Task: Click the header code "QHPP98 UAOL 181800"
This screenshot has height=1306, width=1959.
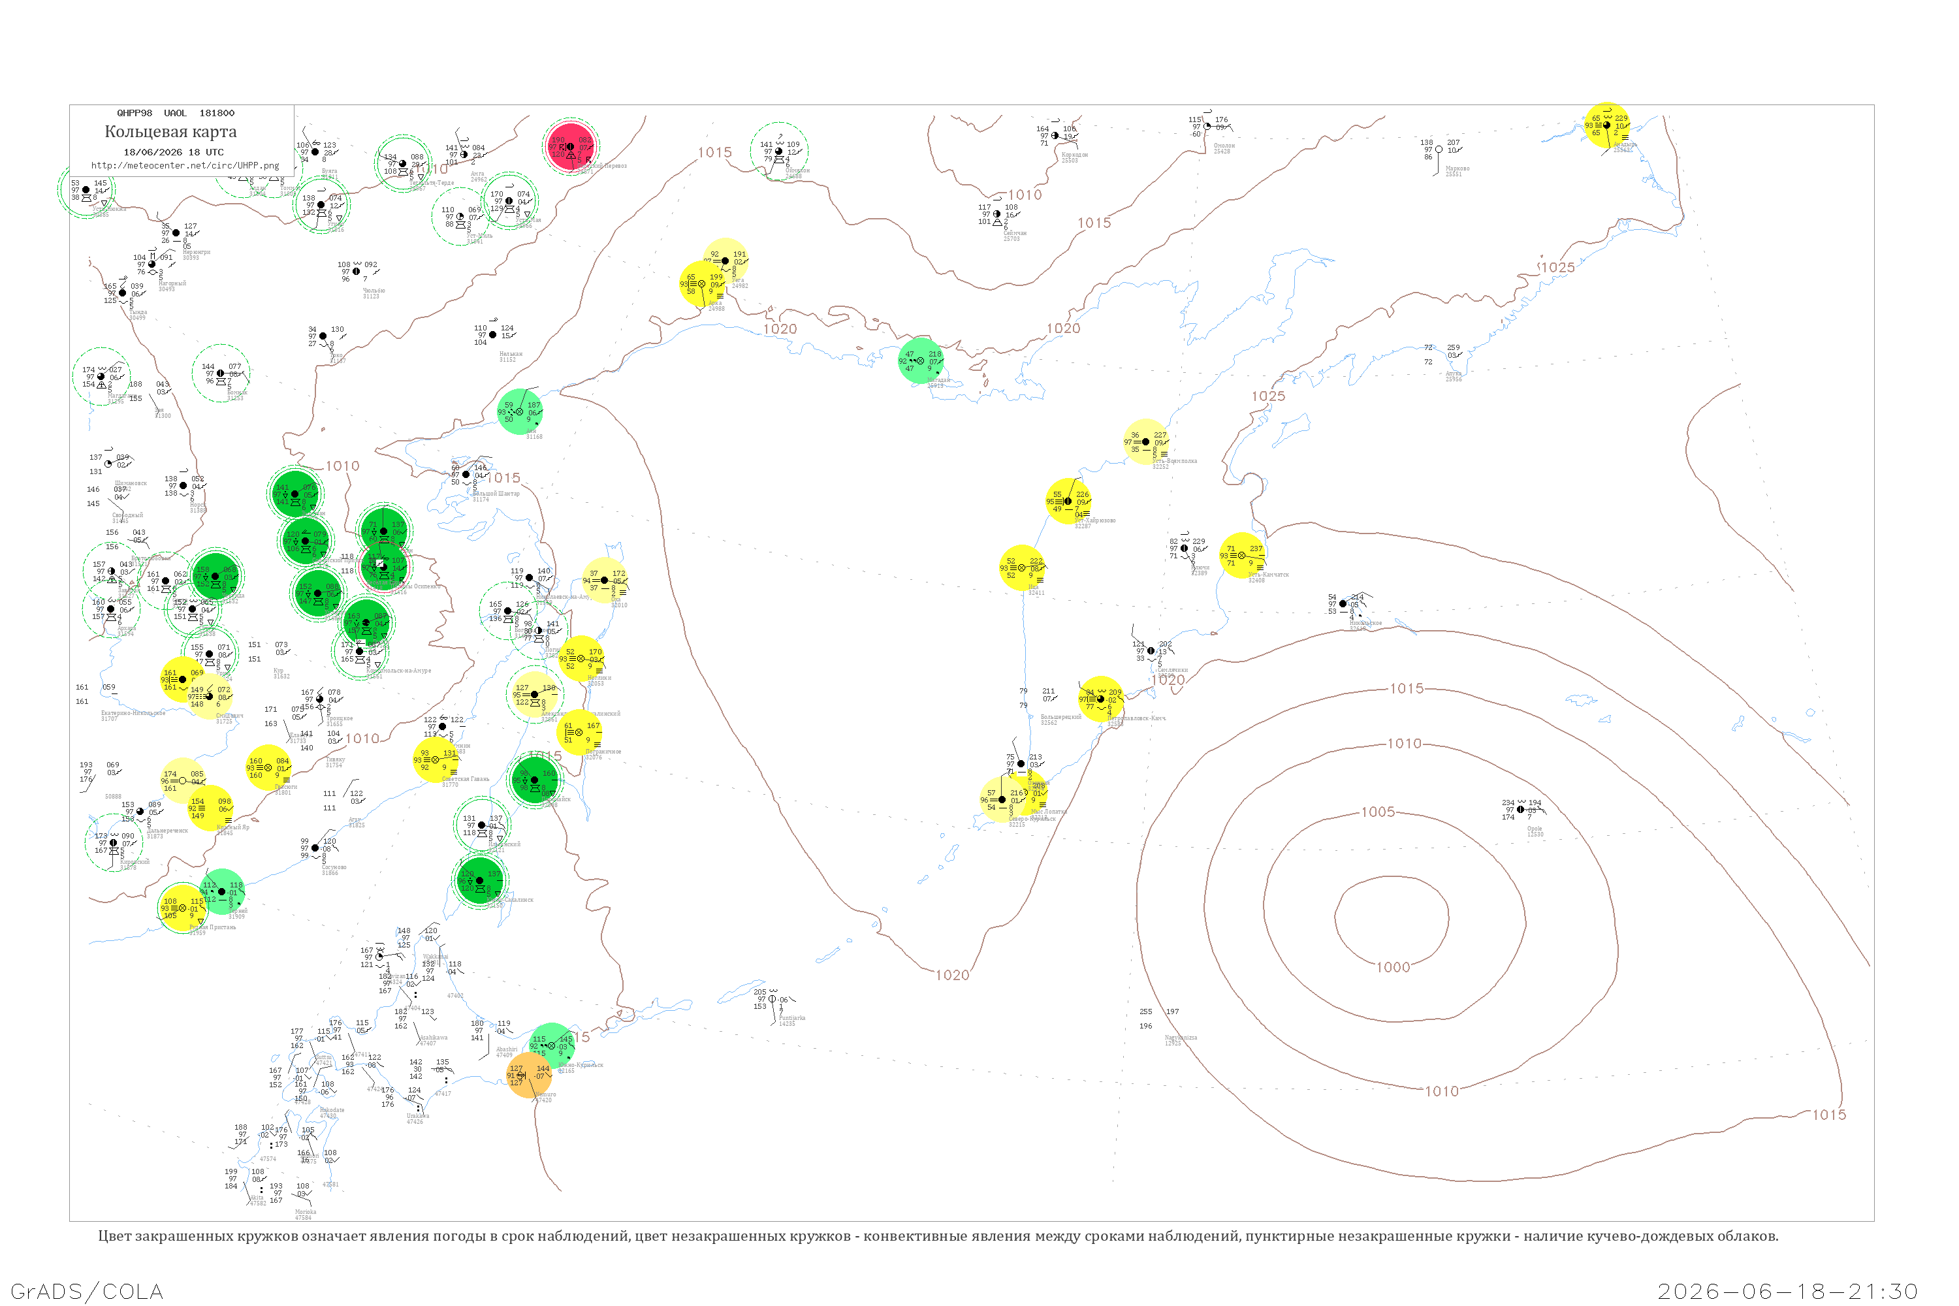Action: 176,113
